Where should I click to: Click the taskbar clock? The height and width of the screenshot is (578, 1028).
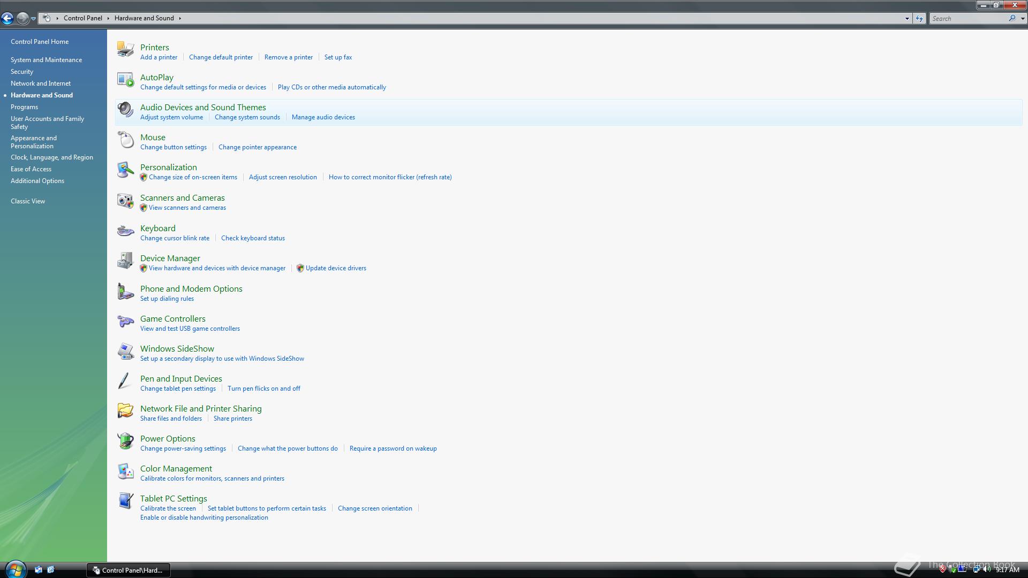[1007, 570]
